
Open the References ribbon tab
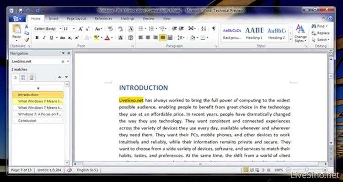coord(103,19)
